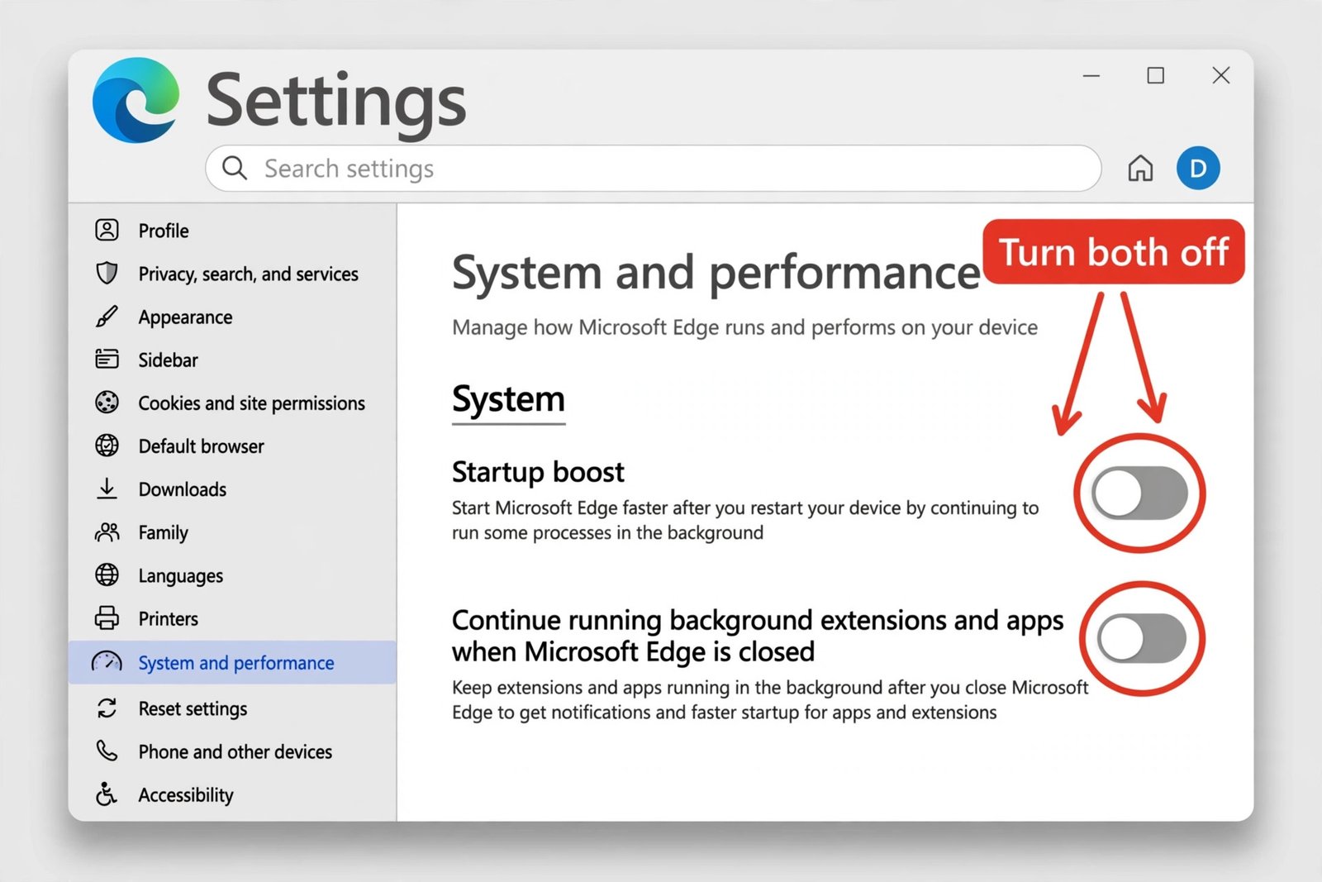The height and width of the screenshot is (882, 1322).
Task: Toggle the Startup boost switch
Action: [1139, 493]
